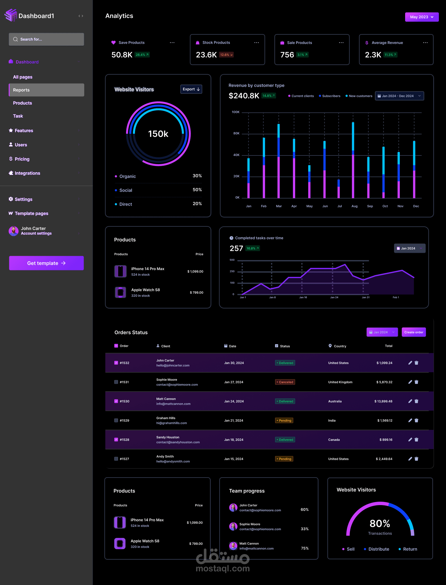The image size is (446, 585).
Task: Delete order #1527 with trash icon
Action: 417,459
